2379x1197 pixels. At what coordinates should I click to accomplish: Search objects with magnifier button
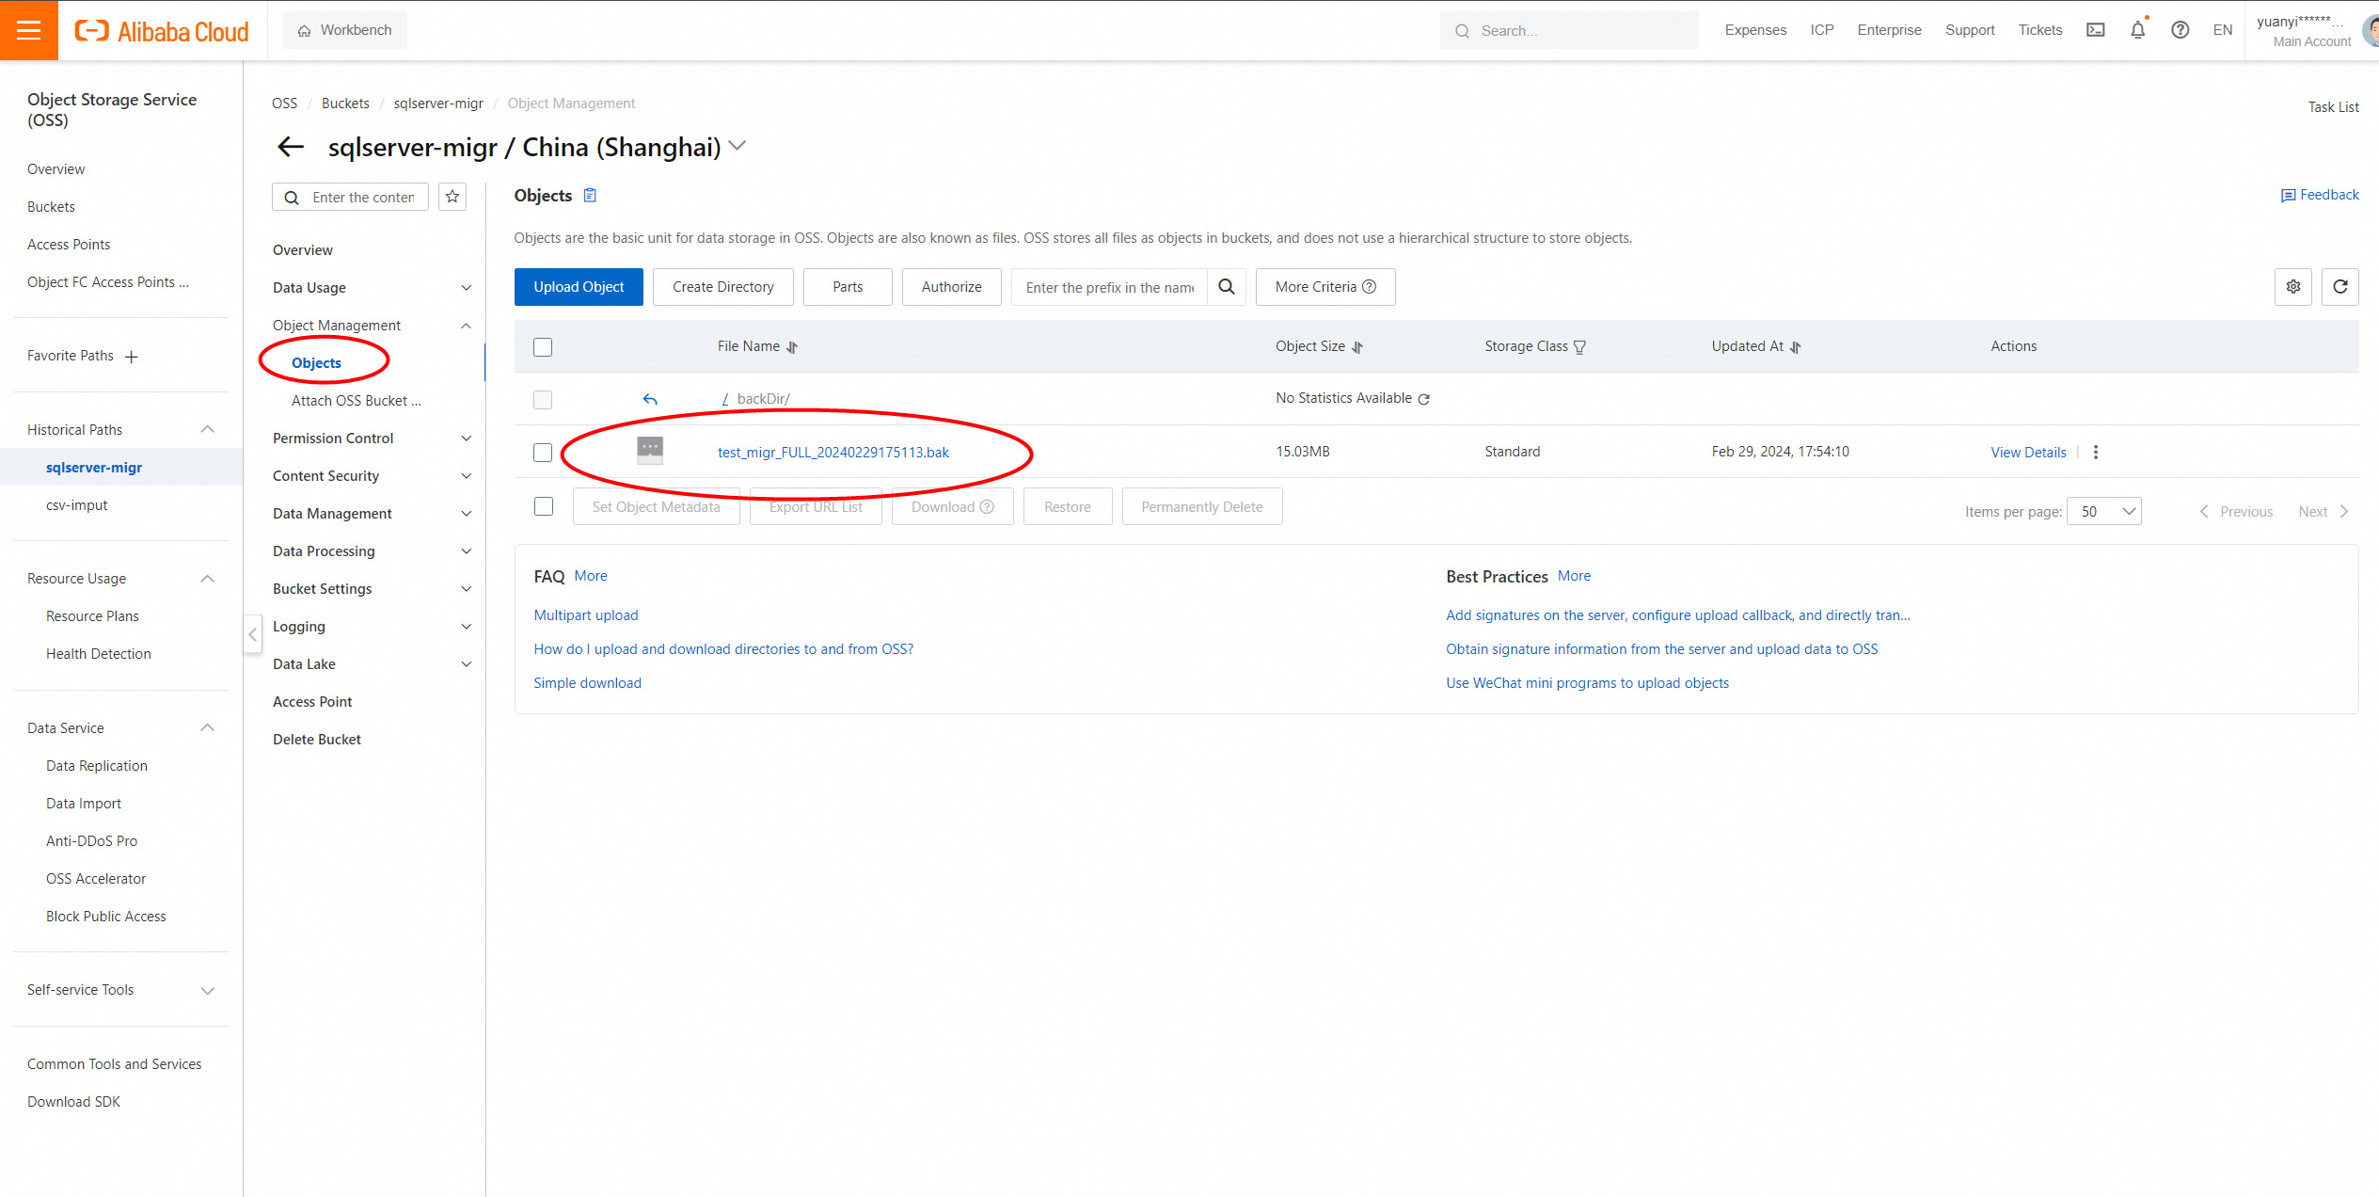pyautogui.click(x=1227, y=287)
